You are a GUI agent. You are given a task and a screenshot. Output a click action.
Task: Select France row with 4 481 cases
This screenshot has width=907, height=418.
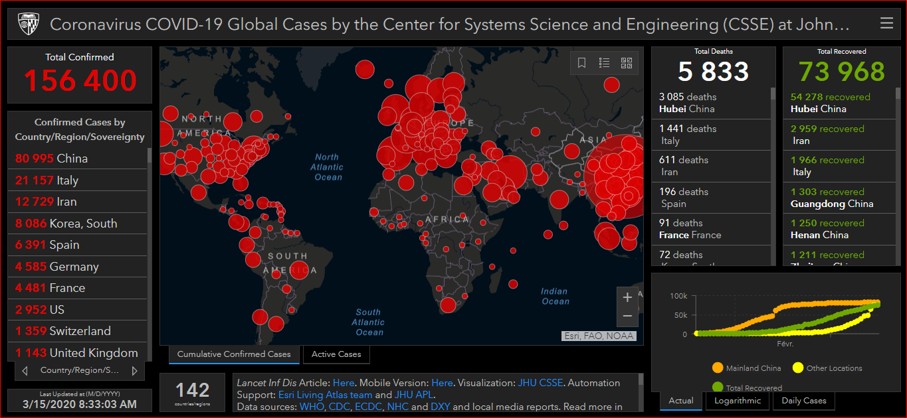77,288
